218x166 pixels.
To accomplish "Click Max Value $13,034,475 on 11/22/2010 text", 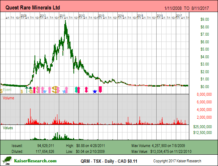I will click(x=161, y=151).
